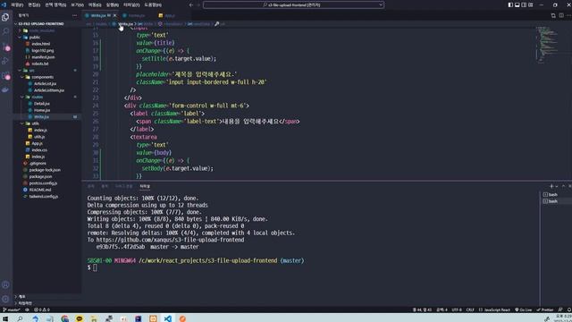Open robots.txt file

point(39,64)
